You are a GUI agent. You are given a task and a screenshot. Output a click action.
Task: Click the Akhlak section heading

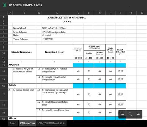[x=12, y=118]
